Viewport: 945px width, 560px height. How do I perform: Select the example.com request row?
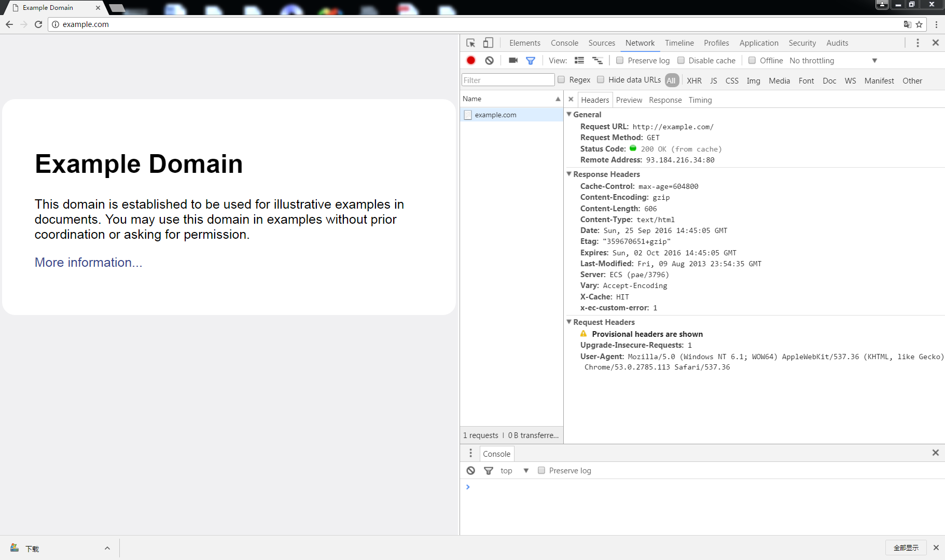(x=511, y=115)
